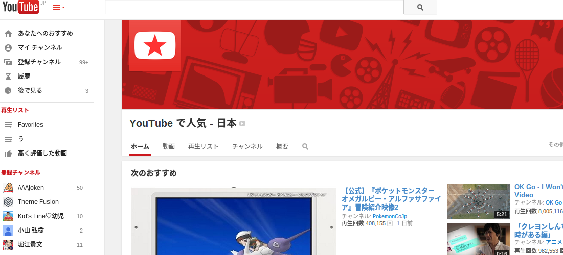Switch to the 再生リスト channel tab

pyautogui.click(x=203, y=146)
